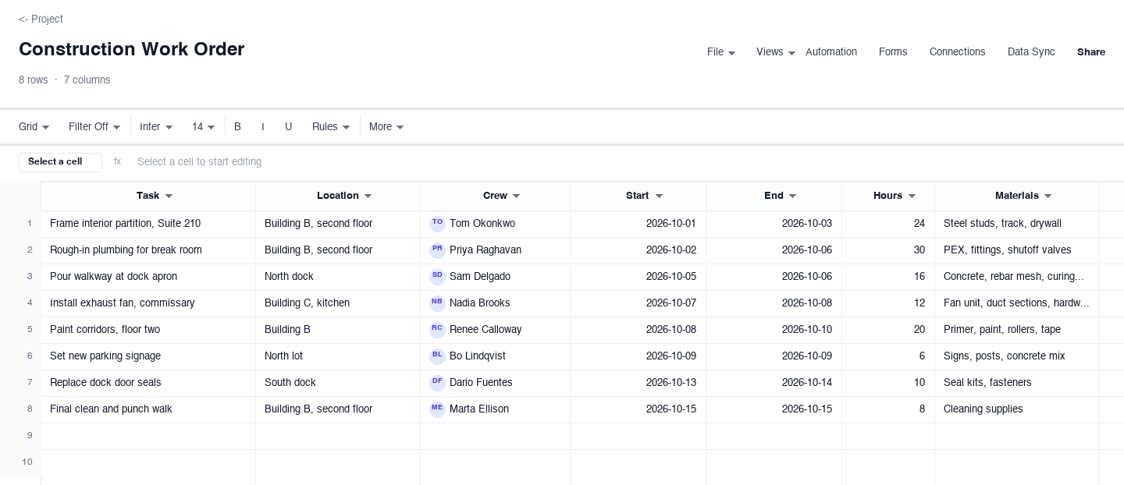Open the Crew column header menu
This screenshot has height=485, width=1124.
517,196
